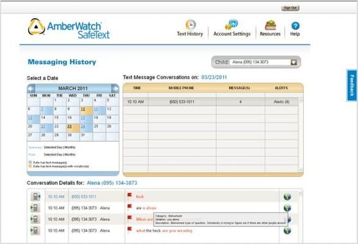Open Text History clock icon

(191, 24)
